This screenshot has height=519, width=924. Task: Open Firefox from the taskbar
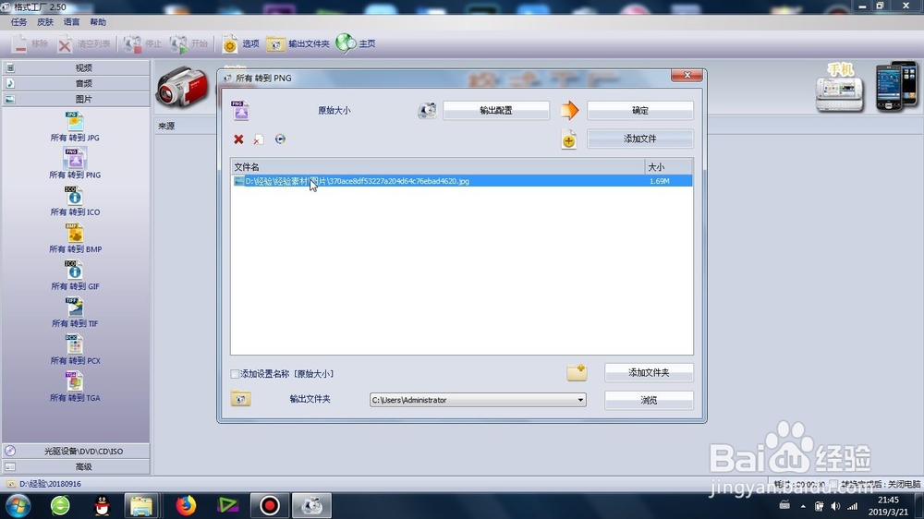tap(186, 505)
